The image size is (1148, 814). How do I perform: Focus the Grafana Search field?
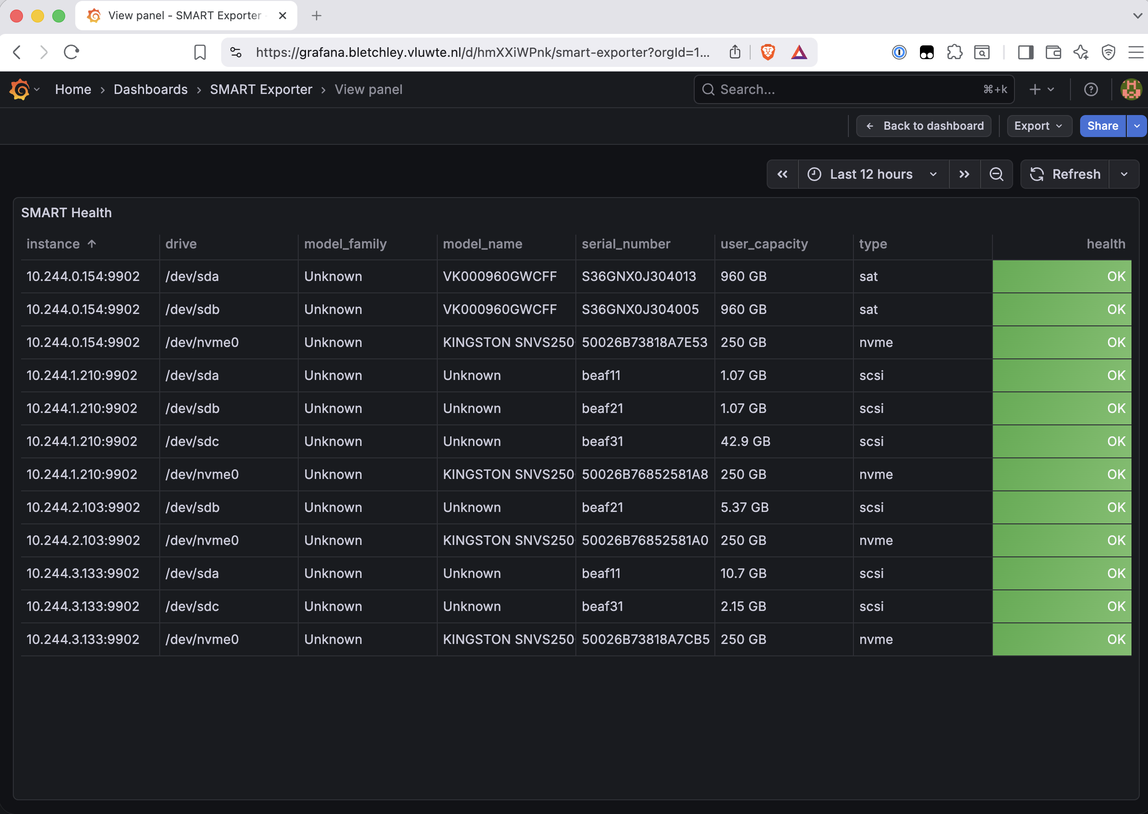(x=854, y=89)
